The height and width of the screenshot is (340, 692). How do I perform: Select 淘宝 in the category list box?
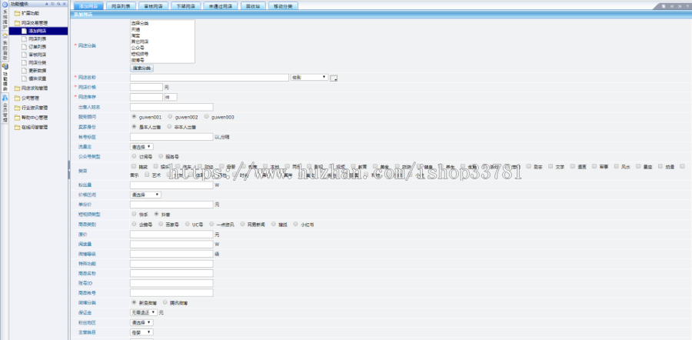coord(135,35)
